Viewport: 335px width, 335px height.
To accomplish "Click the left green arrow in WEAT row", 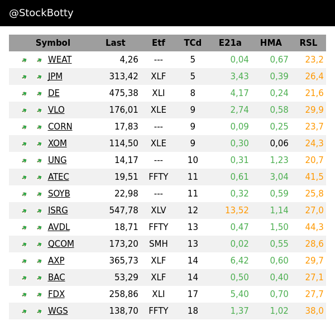I will pos(24,60).
